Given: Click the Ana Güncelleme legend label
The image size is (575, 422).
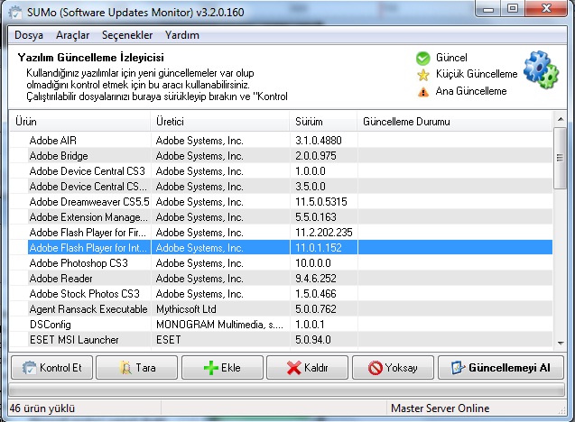Looking at the screenshot, I should (x=471, y=91).
